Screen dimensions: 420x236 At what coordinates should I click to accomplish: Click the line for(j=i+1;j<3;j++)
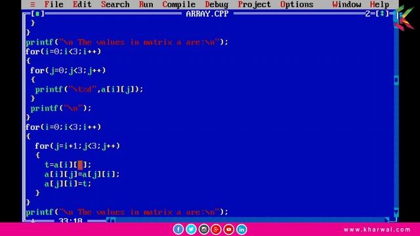pos(77,146)
